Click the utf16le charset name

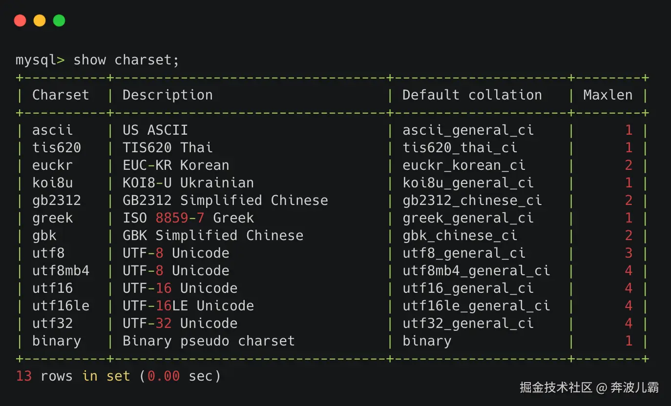click(61, 306)
